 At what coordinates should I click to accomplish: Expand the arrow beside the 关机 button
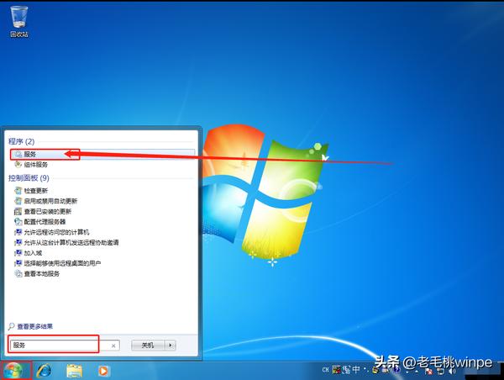coord(171,346)
